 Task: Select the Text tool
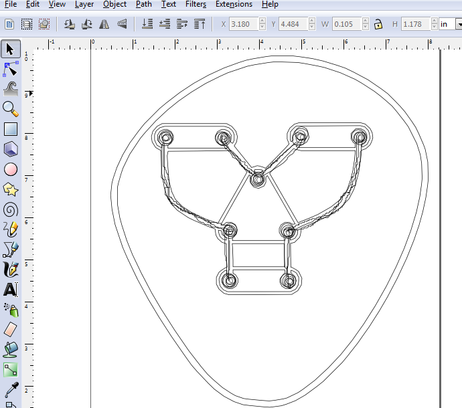pos(11,290)
